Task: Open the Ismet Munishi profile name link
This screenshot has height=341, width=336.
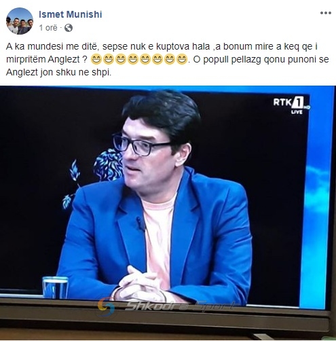Action: point(71,14)
